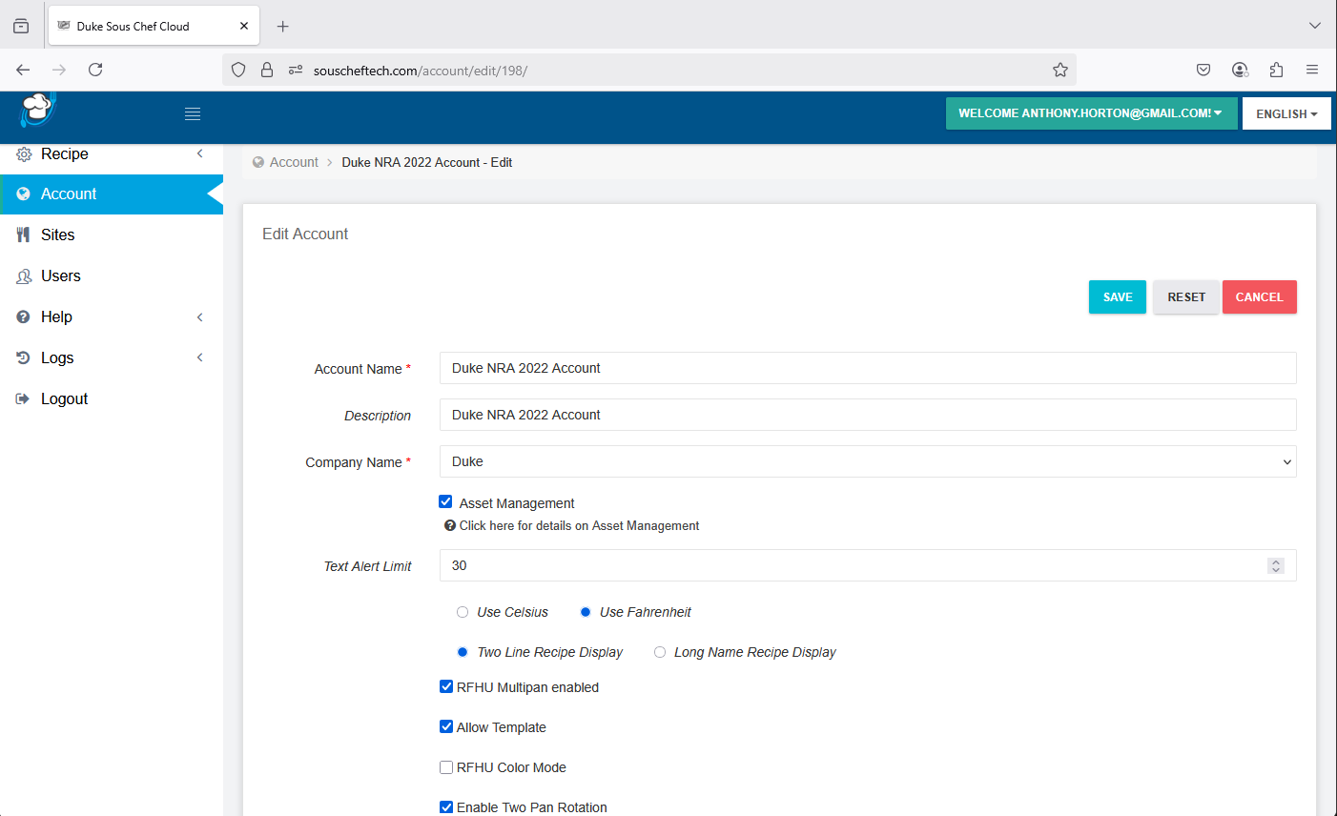Image resolution: width=1337 pixels, height=816 pixels.
Task: Select Account in the sidebar
Action: (112, 194)
